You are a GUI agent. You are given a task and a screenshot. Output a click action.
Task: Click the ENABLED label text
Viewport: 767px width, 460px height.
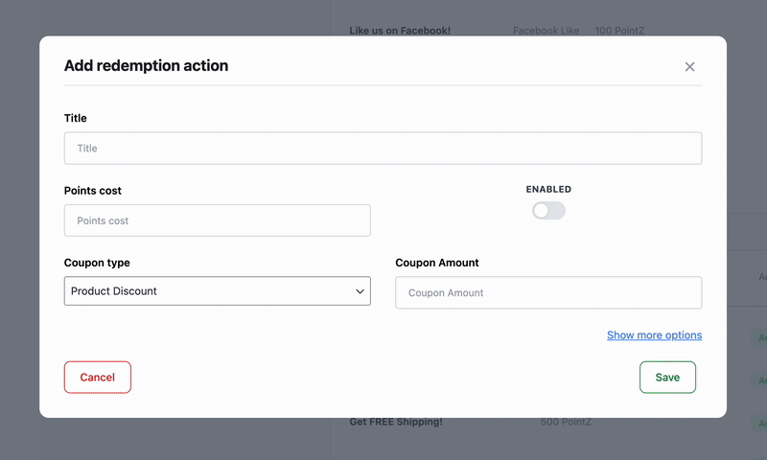point(548,190)
